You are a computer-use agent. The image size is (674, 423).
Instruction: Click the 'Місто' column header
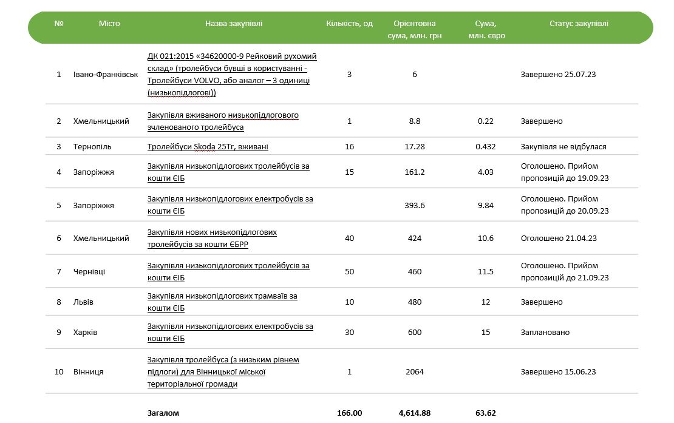click(x=109, y=24)
